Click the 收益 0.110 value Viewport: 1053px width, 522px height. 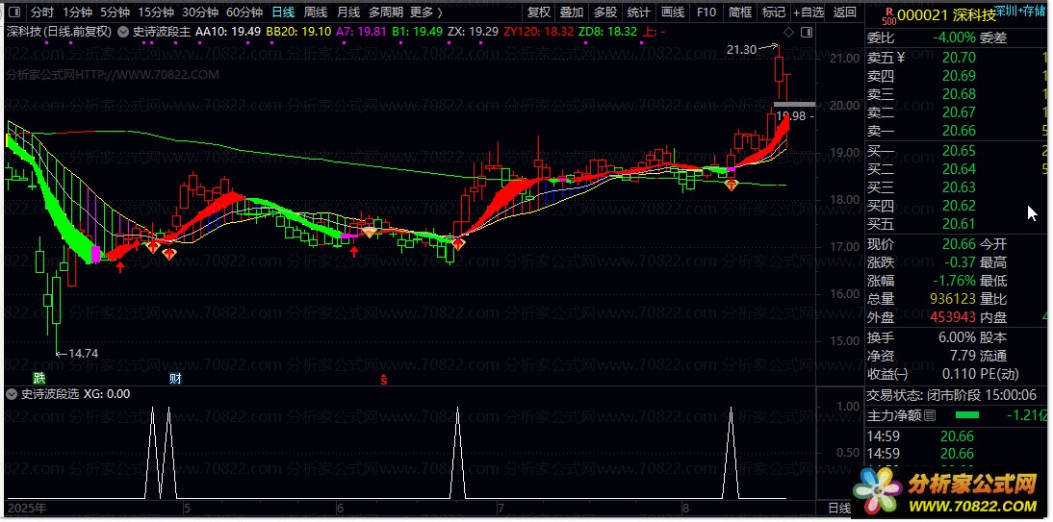click(959, 374)
